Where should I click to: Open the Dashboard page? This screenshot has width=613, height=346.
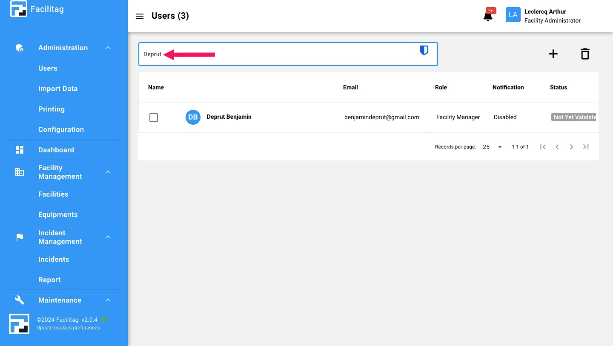[56, 150]
